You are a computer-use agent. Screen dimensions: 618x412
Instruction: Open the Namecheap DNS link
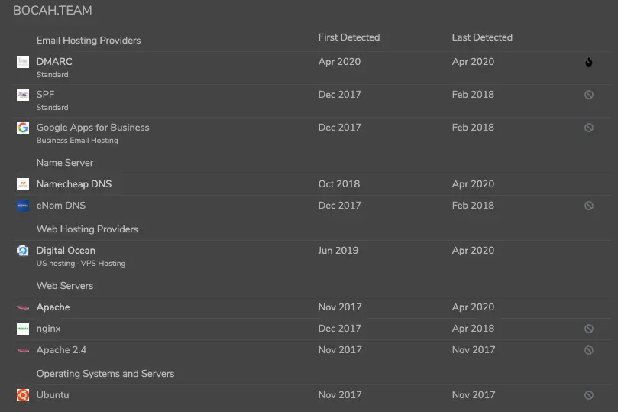[x=73, y=184]
